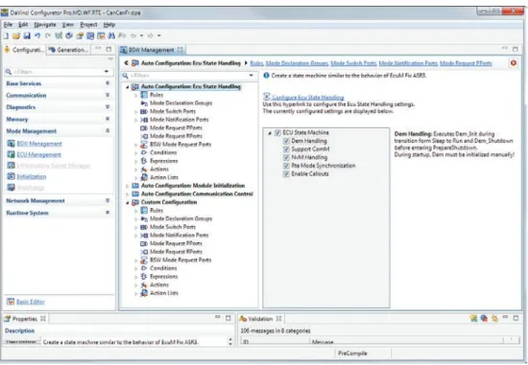Select Mode Request RPorts under Custom Configuration
528x365 pixels.
[x=176, y=251]
